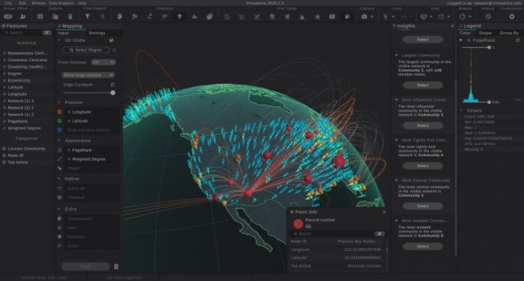Open the dropdown arrow beside the camera icon
Screen dimensions: 524x281
[x=372, y=17]
